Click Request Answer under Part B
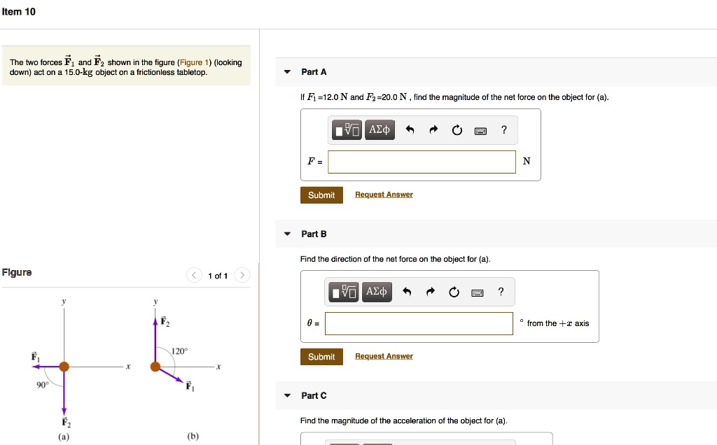The width and height of the screenshot is (717, 445). click(x=384, y=355)
